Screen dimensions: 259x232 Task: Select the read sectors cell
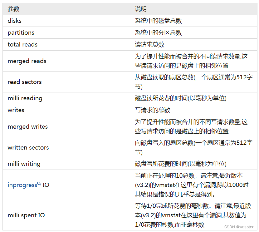point(66,82)
